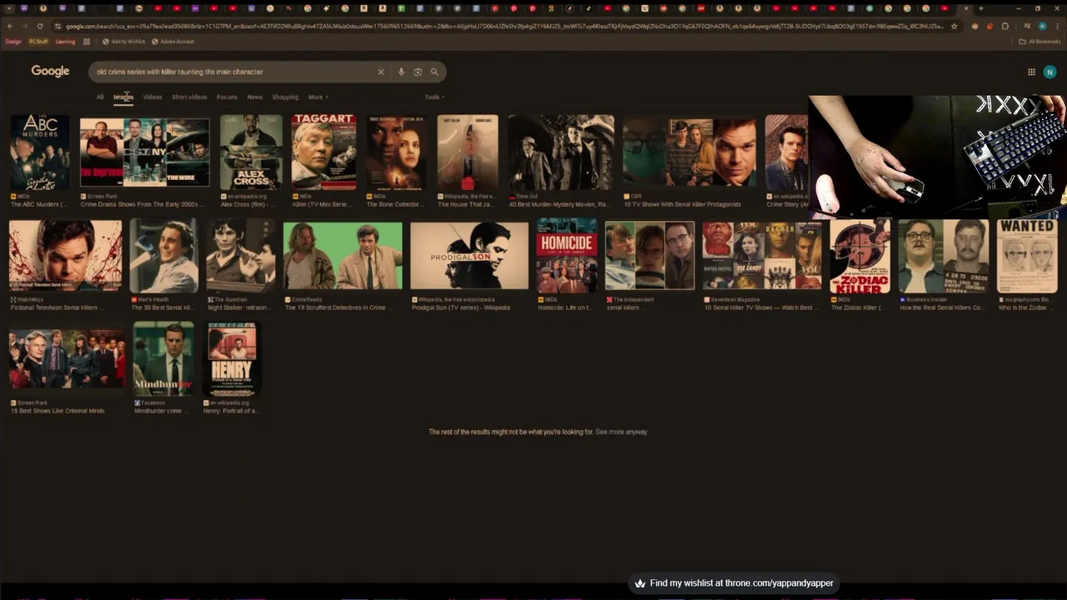Expand the Tools dropdown
Screen dimensions: 1067x600
click(434, 97)
